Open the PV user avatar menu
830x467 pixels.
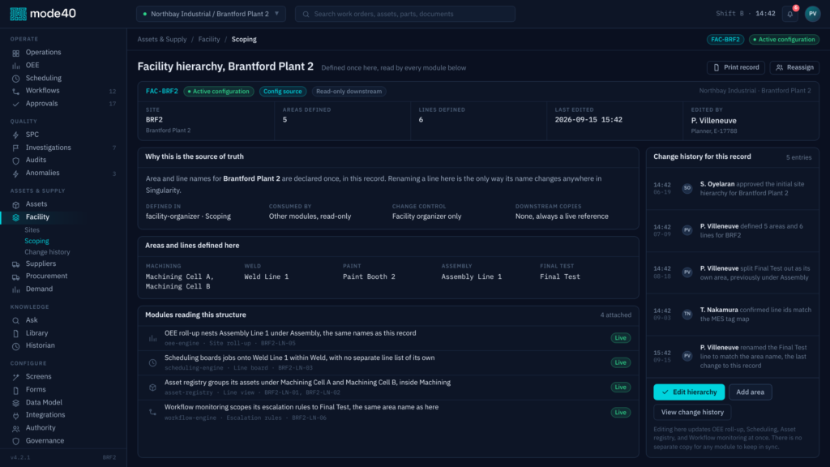coord(812,14)
